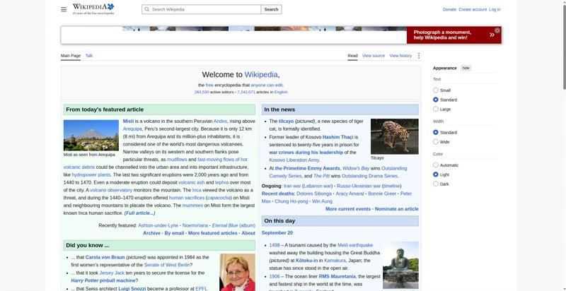Select Small text size
Image resolution: width=566 pixels, height=291 pixels.
click(436, 90)
